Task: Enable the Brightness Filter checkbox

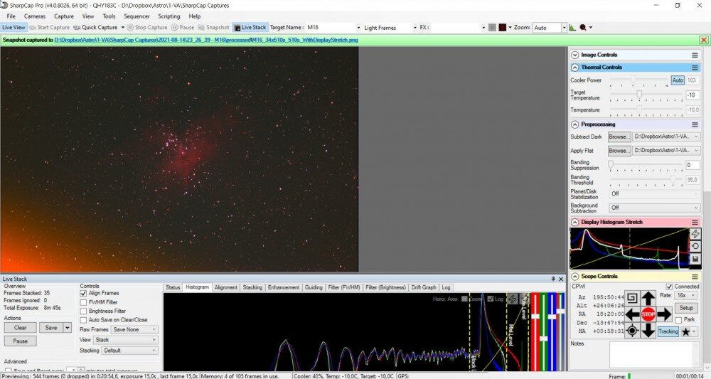Action: [x=83, y=311]
